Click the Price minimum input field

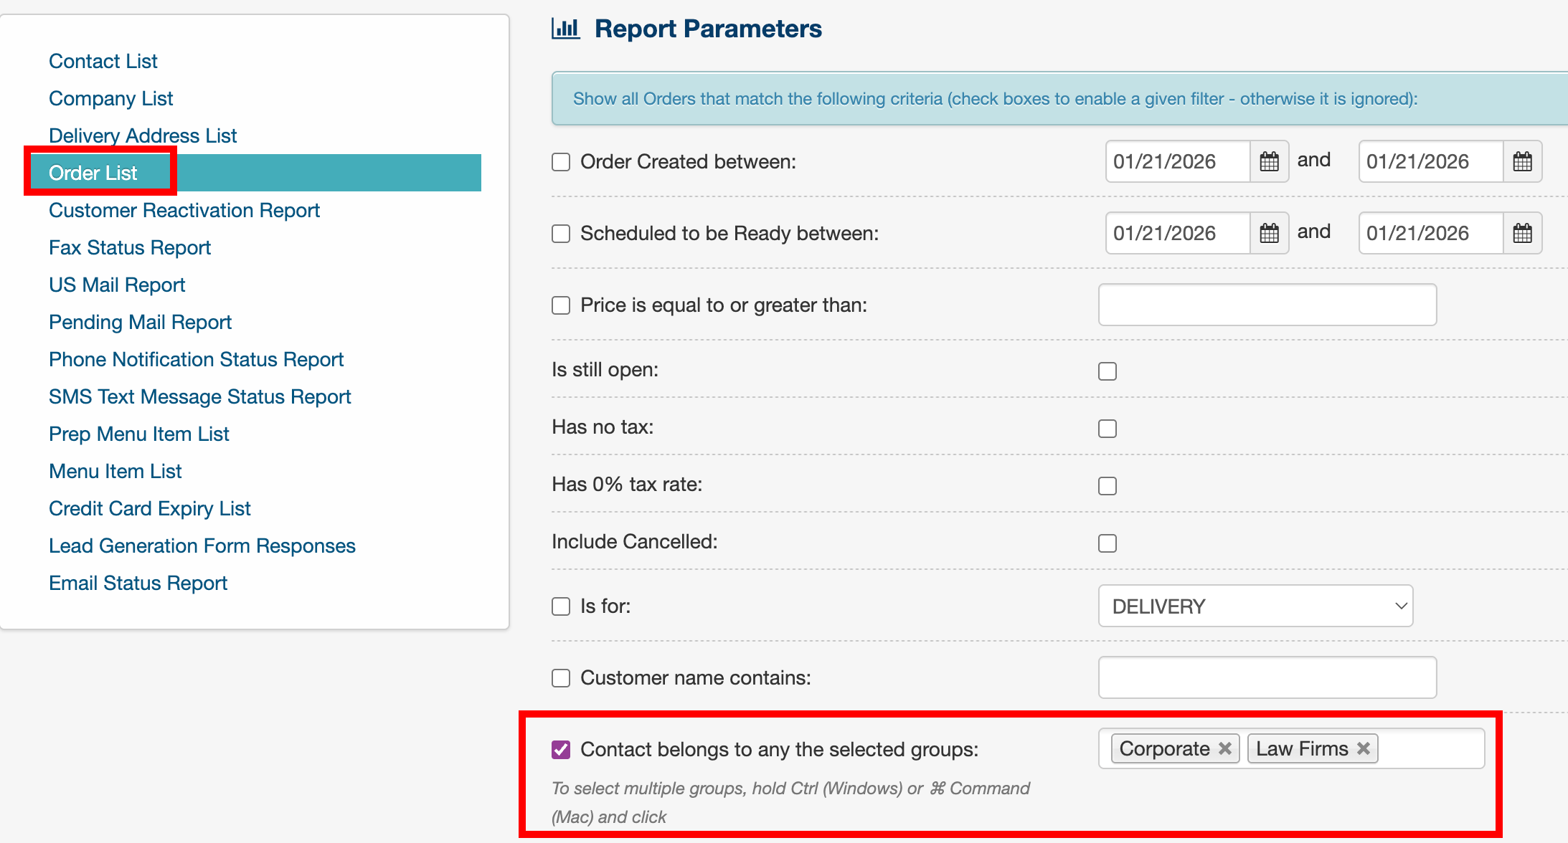1267,305
